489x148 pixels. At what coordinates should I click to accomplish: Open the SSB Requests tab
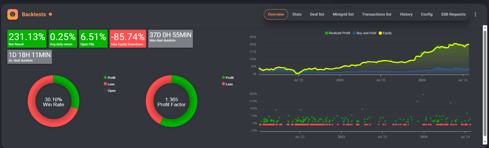[453, 14]
